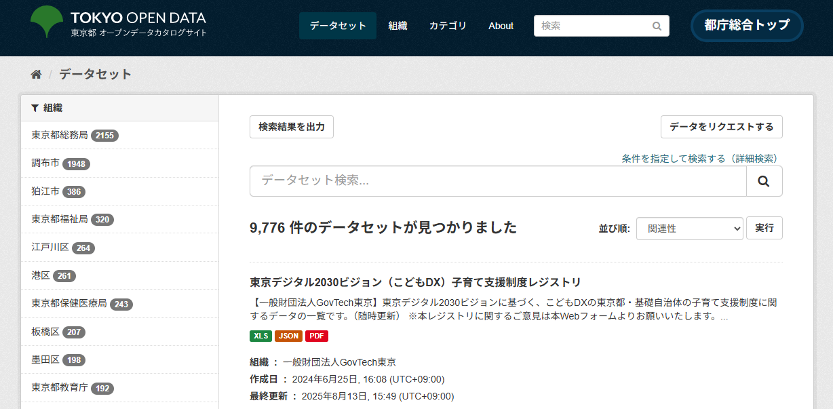833x409 pixels.
Task: Click the Tokyo Open Data tree logo
Action: (45, 22)
